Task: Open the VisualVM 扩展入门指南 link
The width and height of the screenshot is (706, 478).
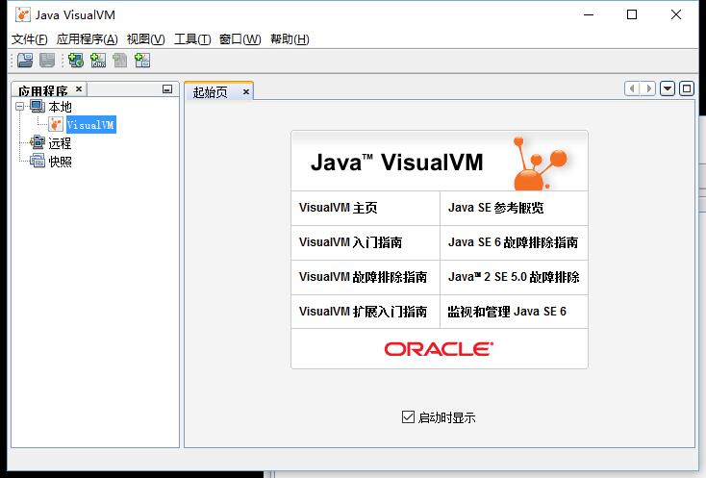Action: (x=363, y=312)
